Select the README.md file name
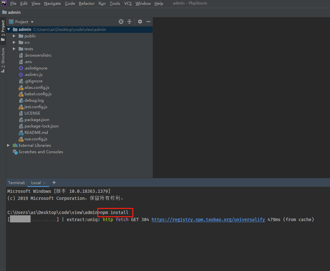 (x=36, y=133)
